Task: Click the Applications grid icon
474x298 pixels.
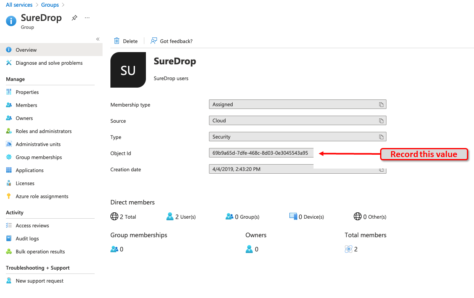Action: pyautogui.click(x=9, y=170)
